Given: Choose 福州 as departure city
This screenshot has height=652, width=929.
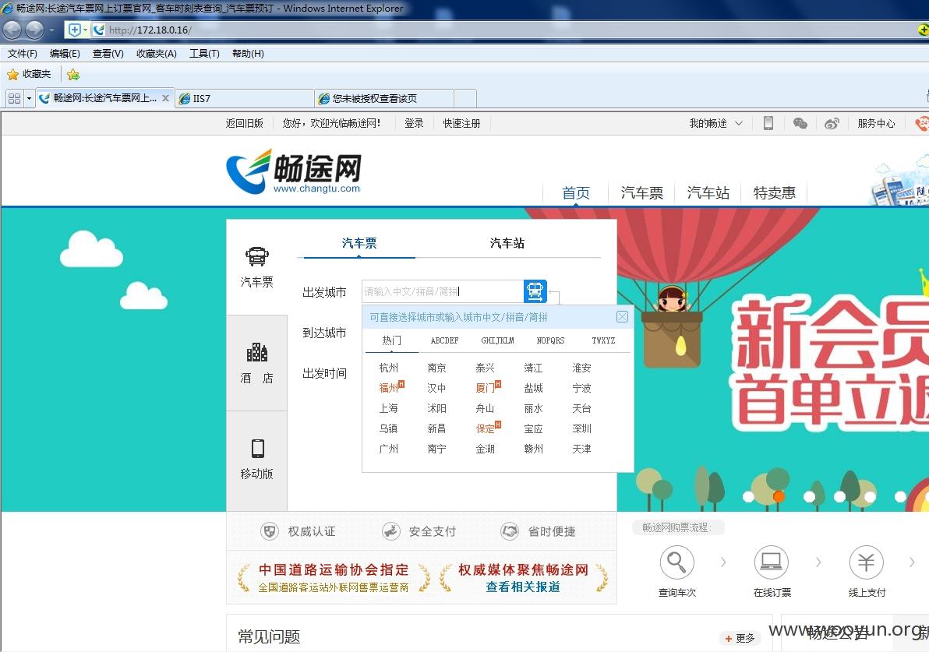Looking at the screenshot, I should 389,388.
